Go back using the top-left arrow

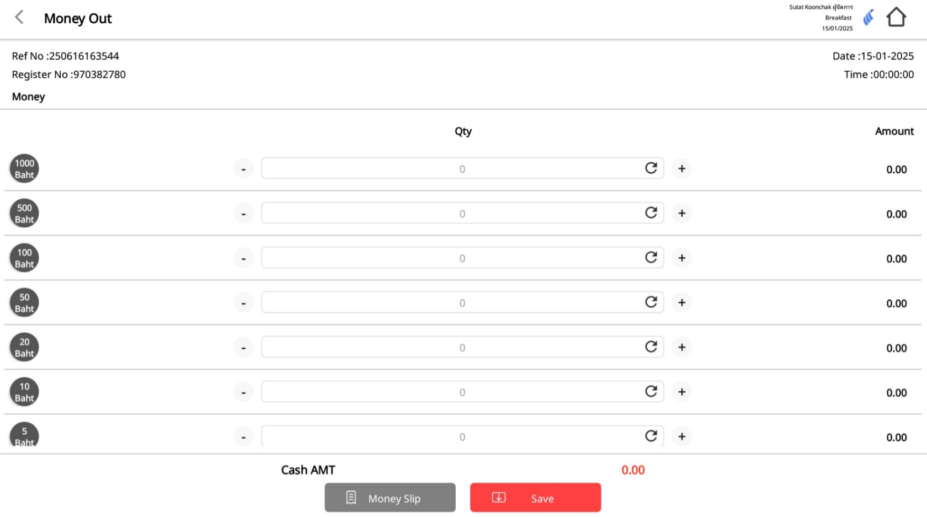pyautogui.click(x=19, y=18)
